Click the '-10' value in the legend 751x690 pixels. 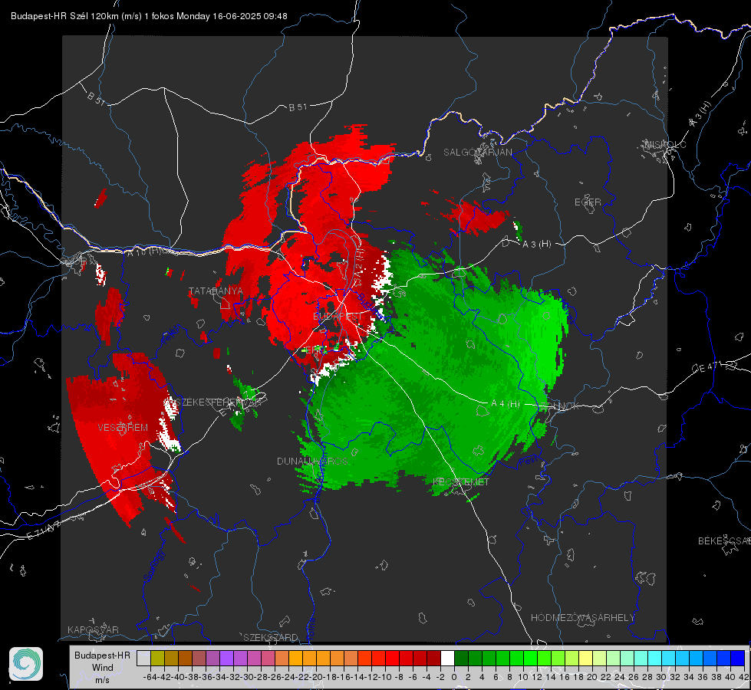(x=385, y=677)
